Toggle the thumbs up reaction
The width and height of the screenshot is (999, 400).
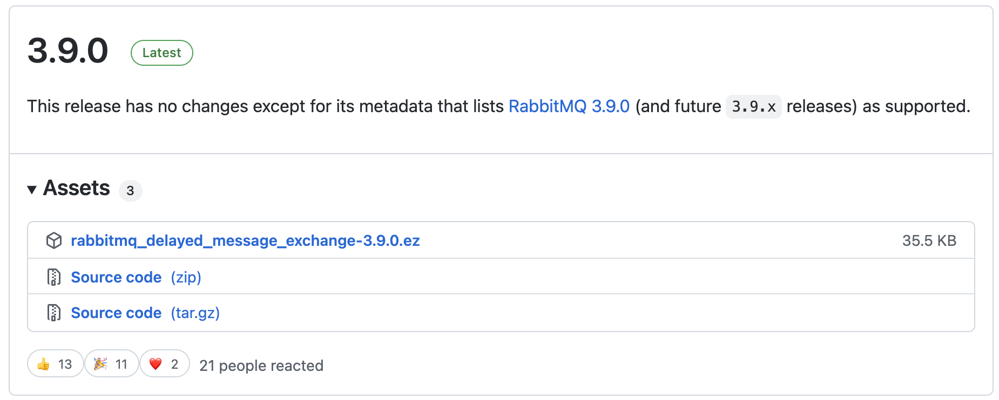55,364
